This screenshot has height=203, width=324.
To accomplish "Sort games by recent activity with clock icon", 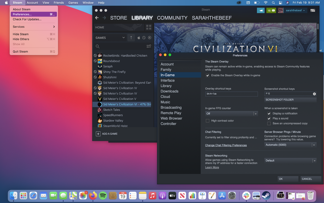I will click(x=144, y=38).
